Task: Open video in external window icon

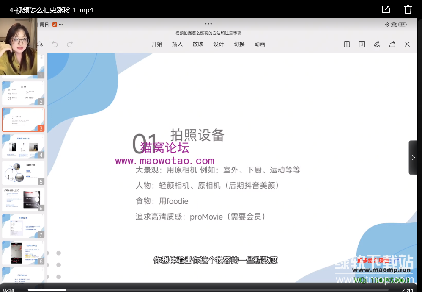Action: pyautogui.click(x=386, y=9)
